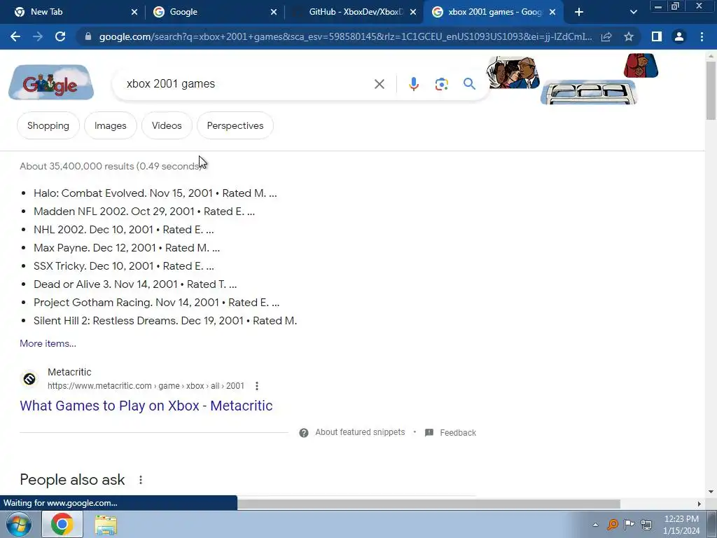The height and width of the screenshot is (538, 717).
Task: Filter results by Perspectives
Action: pos(235,125)
